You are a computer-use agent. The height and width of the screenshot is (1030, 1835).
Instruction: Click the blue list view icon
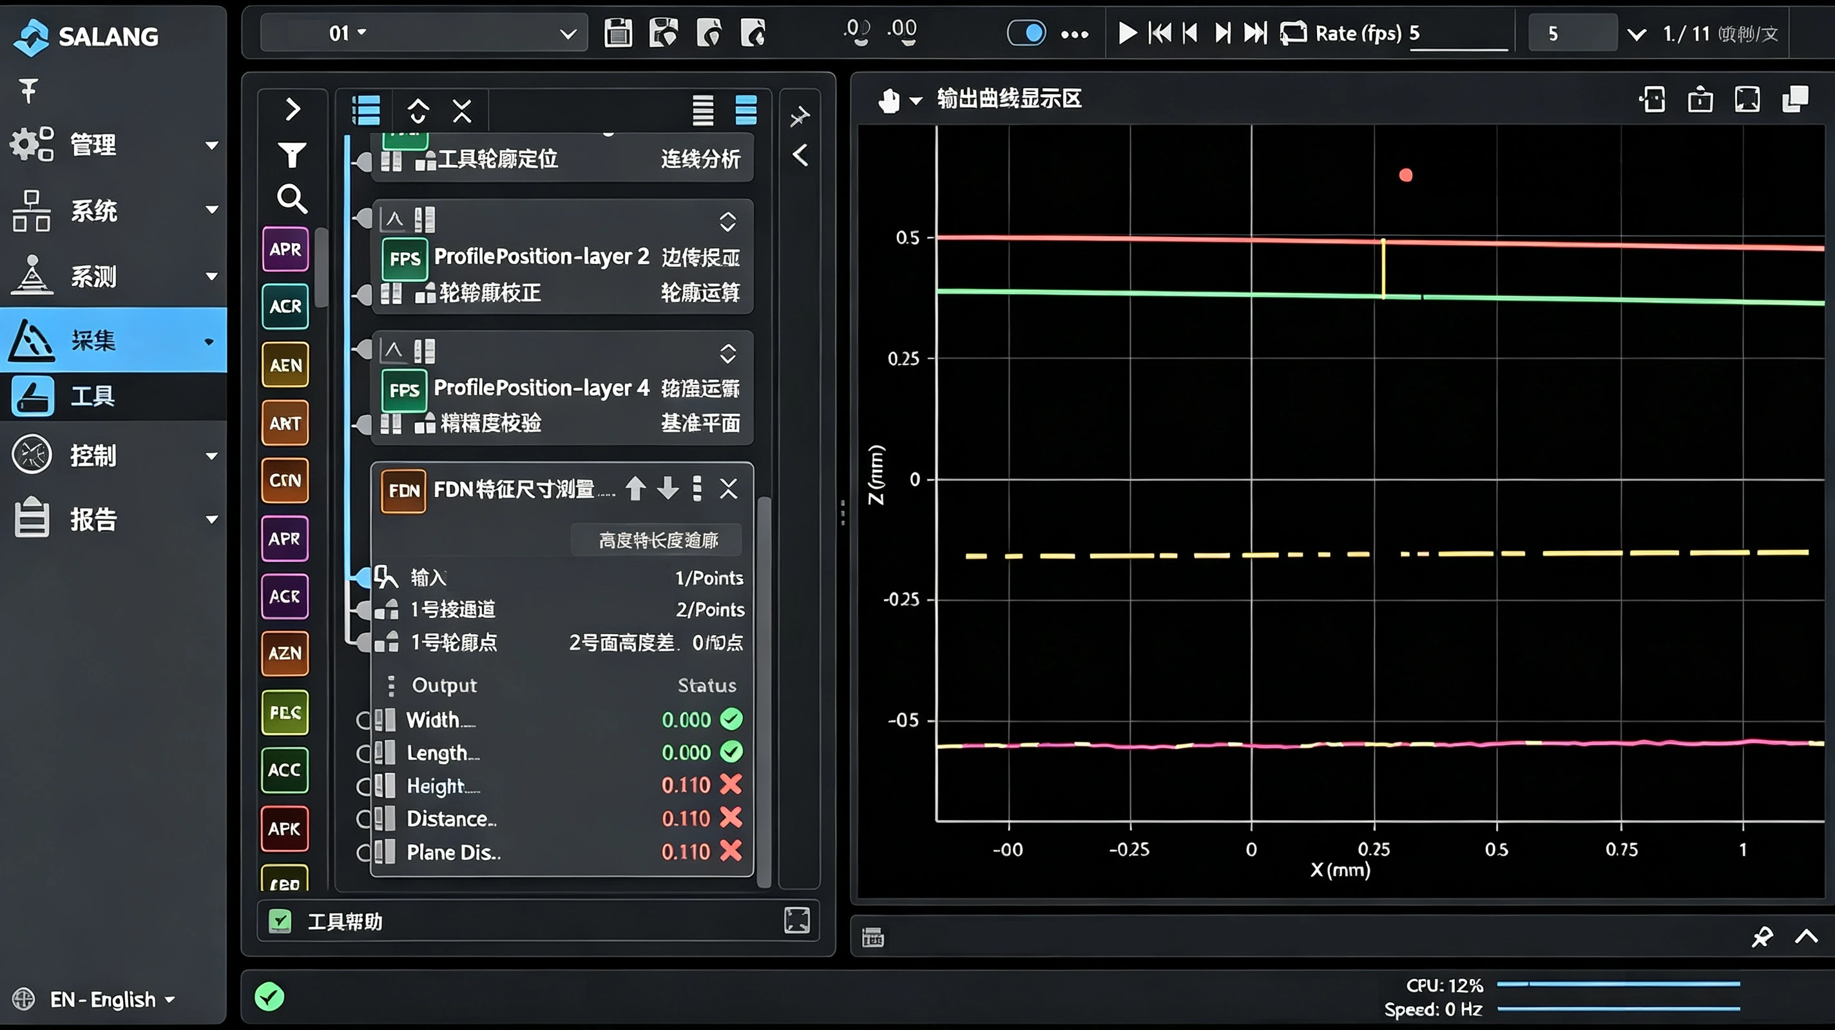366,110
